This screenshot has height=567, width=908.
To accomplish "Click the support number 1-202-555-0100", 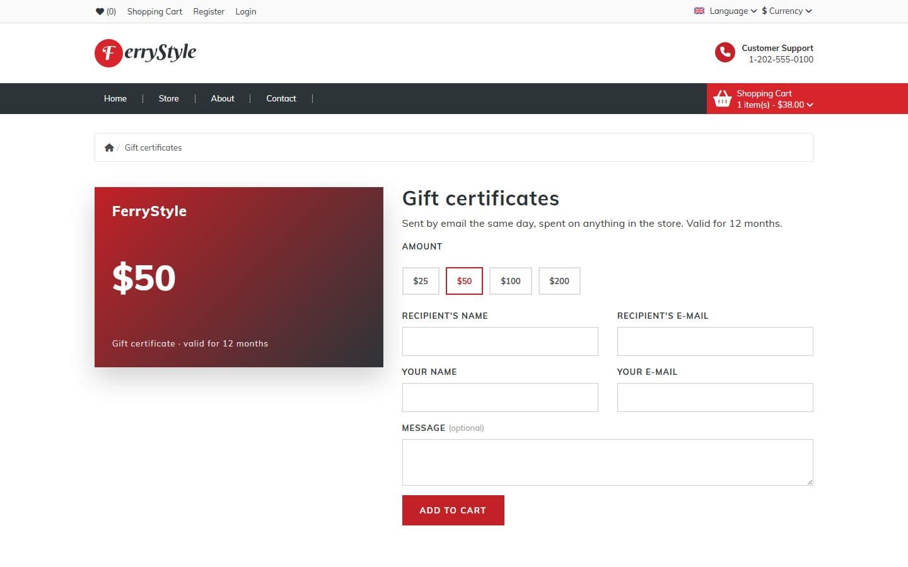I will pyautogui.click(x=781, y=59).
